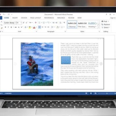Apply the No Spacing style
116x116 pixels.
click(82, 25)
